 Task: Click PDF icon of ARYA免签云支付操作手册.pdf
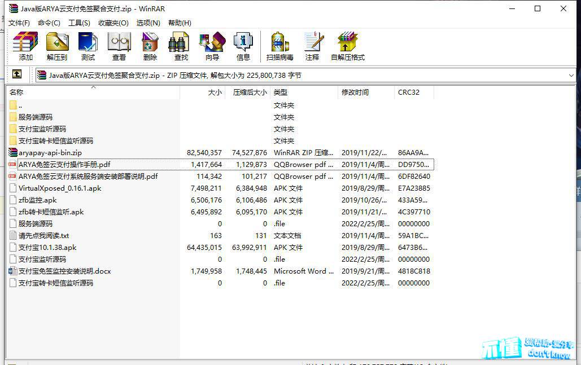point(13,164)
